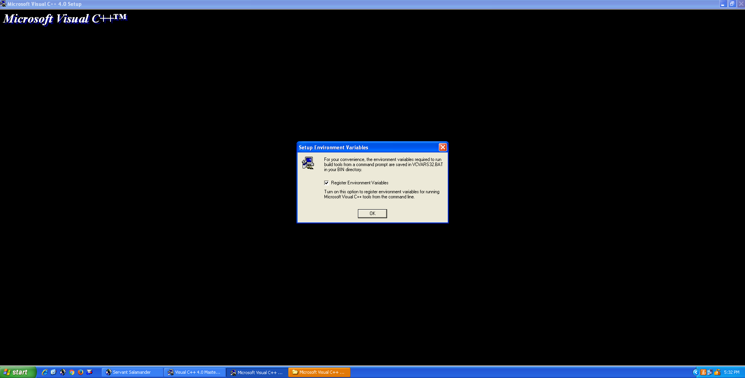
Task: Select the active Microsoft Visual C++ setup taskbar button
Action: [257, 372]
